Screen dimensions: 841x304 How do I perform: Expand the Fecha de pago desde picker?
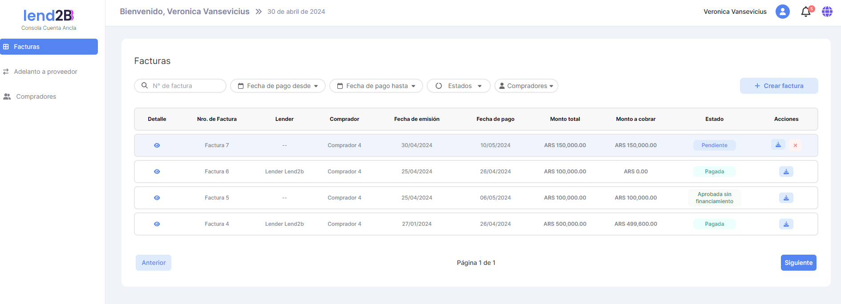tap(278, 86)
